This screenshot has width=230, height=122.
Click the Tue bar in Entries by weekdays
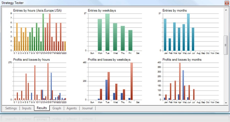107,32
